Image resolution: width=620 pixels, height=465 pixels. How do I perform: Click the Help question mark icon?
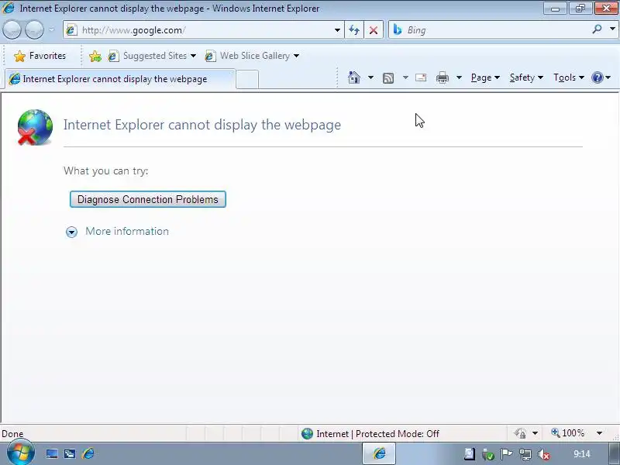pyautogui.click(x=597, y=77)
